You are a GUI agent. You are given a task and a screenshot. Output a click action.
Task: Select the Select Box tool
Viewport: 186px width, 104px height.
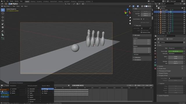[3, 10]
